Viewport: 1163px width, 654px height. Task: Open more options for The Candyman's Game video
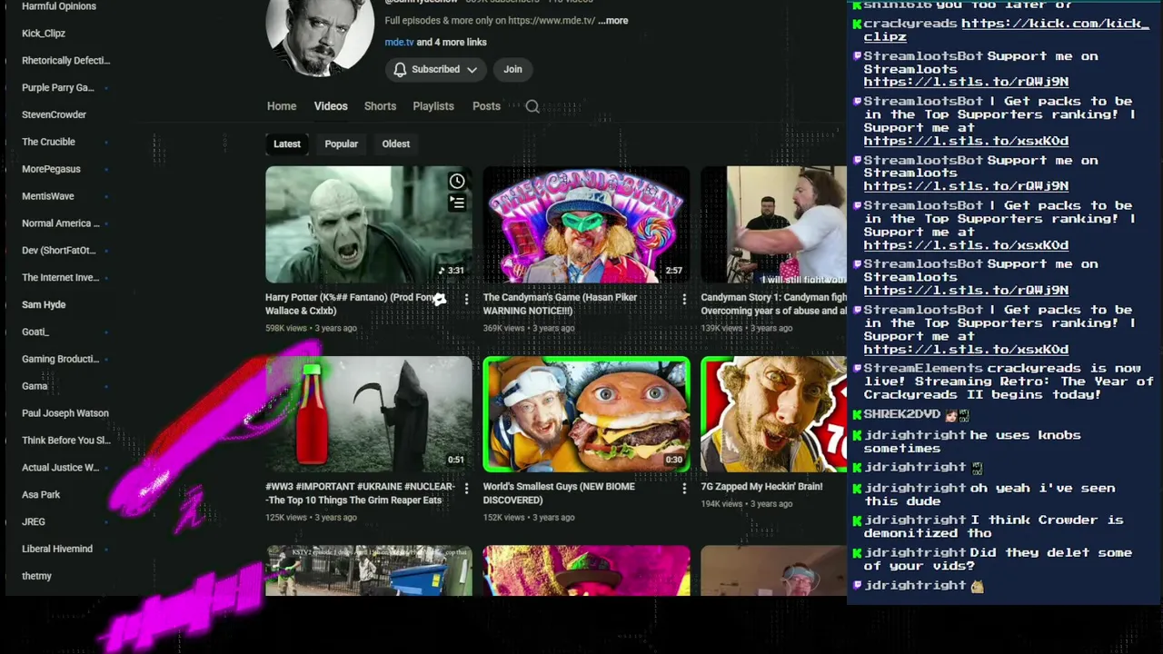pos(684,299)
